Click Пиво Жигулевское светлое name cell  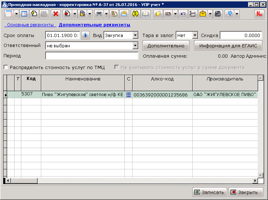point(83,94)
